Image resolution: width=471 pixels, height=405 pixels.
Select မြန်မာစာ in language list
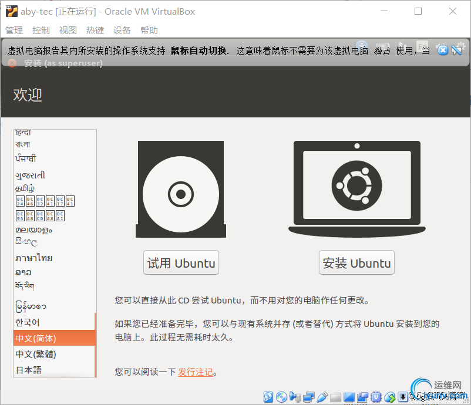54,306
